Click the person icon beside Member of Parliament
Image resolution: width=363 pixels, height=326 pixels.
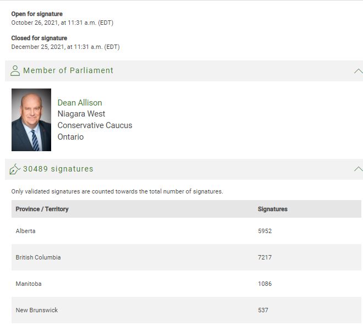click(x=15, y=70)
